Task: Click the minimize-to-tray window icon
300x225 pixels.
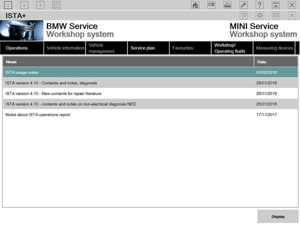Action: (275, 5)
